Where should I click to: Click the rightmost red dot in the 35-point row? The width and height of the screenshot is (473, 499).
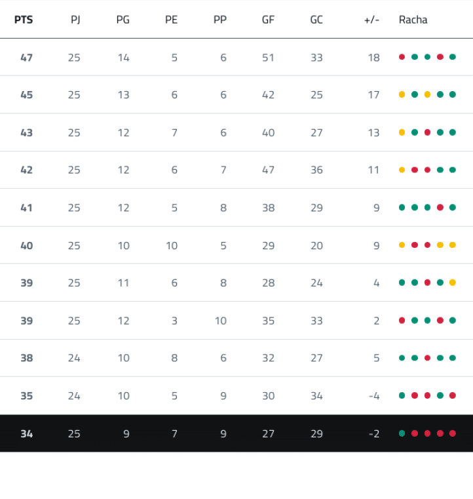[x=453, y=395]
